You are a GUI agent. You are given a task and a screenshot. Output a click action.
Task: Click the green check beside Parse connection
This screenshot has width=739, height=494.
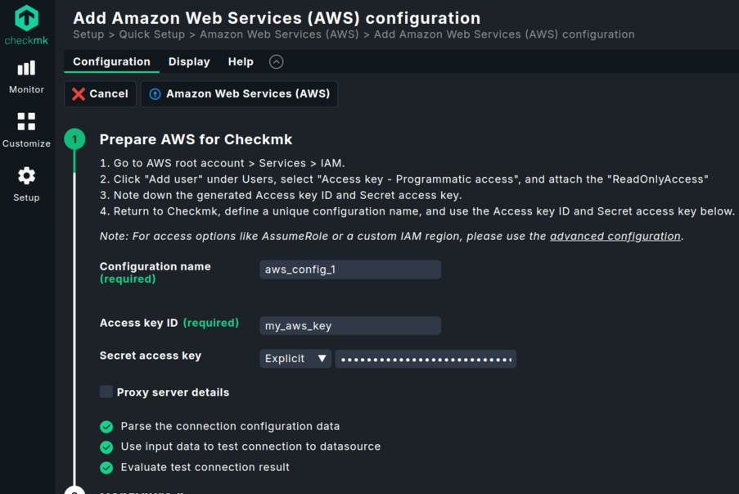[106, 427]
